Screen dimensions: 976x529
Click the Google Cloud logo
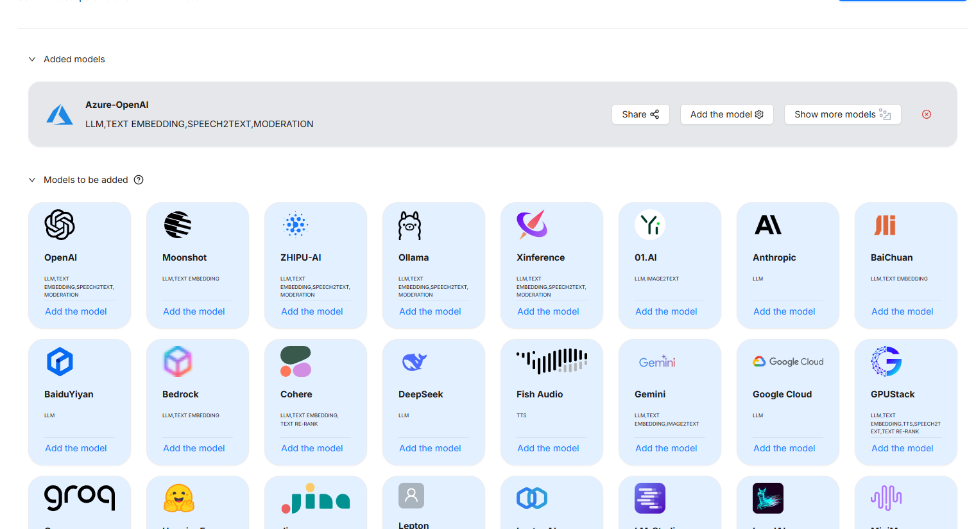point(788,361)
